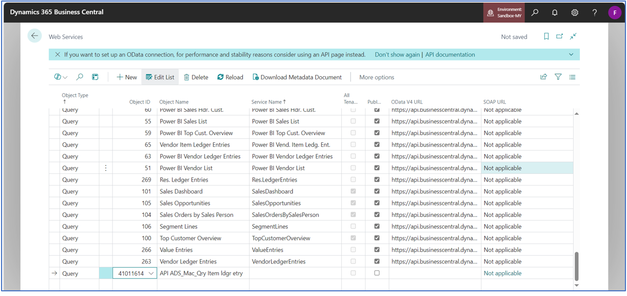Open page in new window
This screenshot has height=296, width=627.
pyautogui.click(x=560, y=36)
